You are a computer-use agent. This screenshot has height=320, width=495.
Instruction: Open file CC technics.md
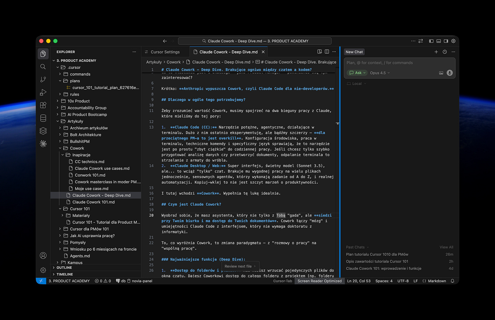point(89,162)
